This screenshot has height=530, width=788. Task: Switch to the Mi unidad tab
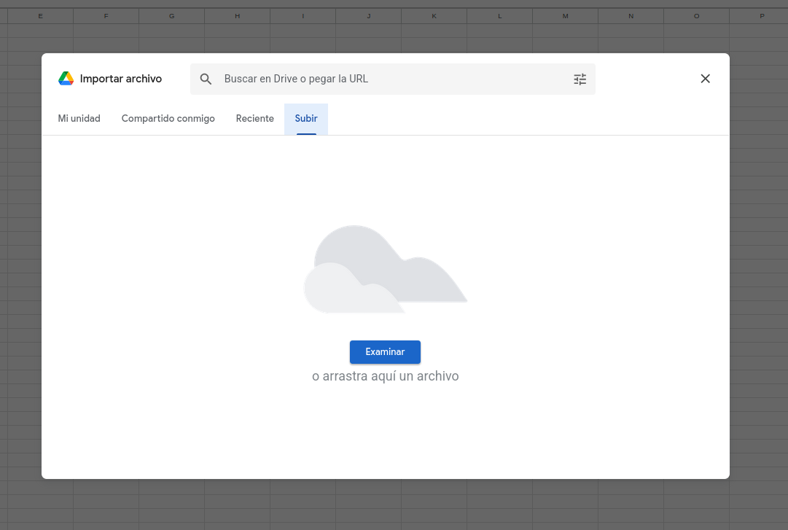click(x=79, y=119)
